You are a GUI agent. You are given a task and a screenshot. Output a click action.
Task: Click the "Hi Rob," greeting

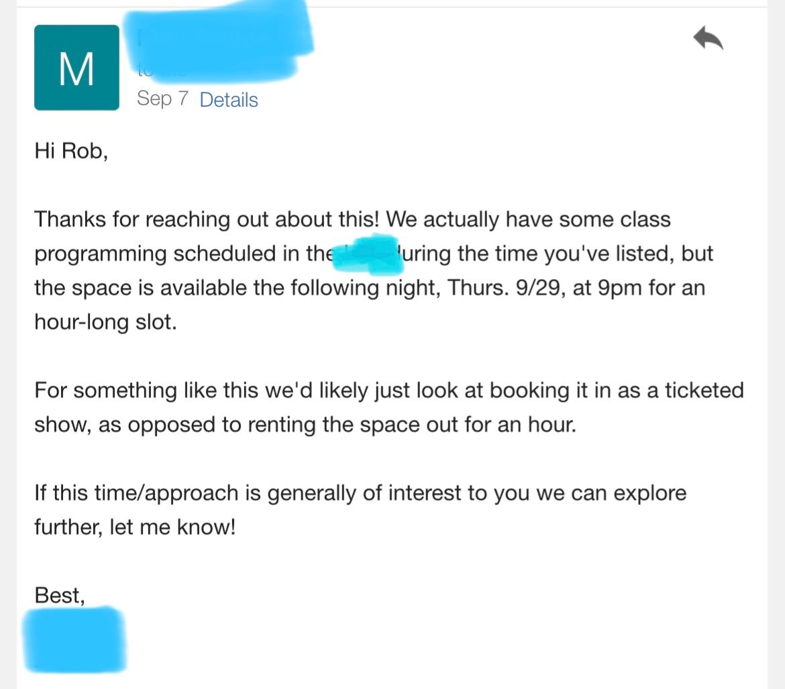coord(71,151)
